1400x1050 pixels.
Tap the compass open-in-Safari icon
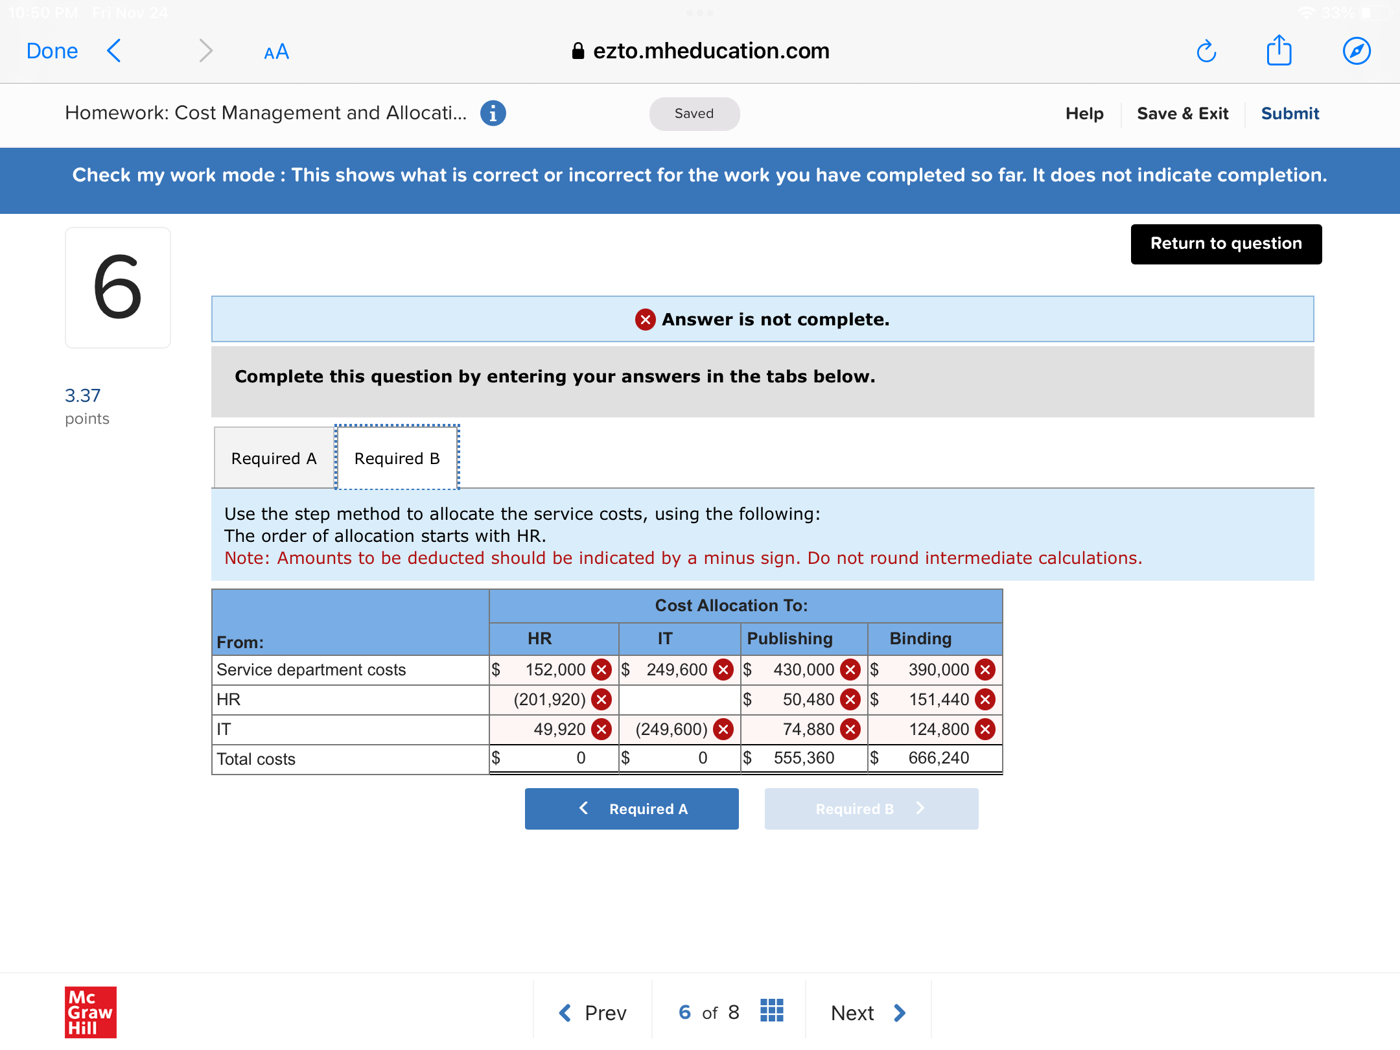click(1356, 51)
